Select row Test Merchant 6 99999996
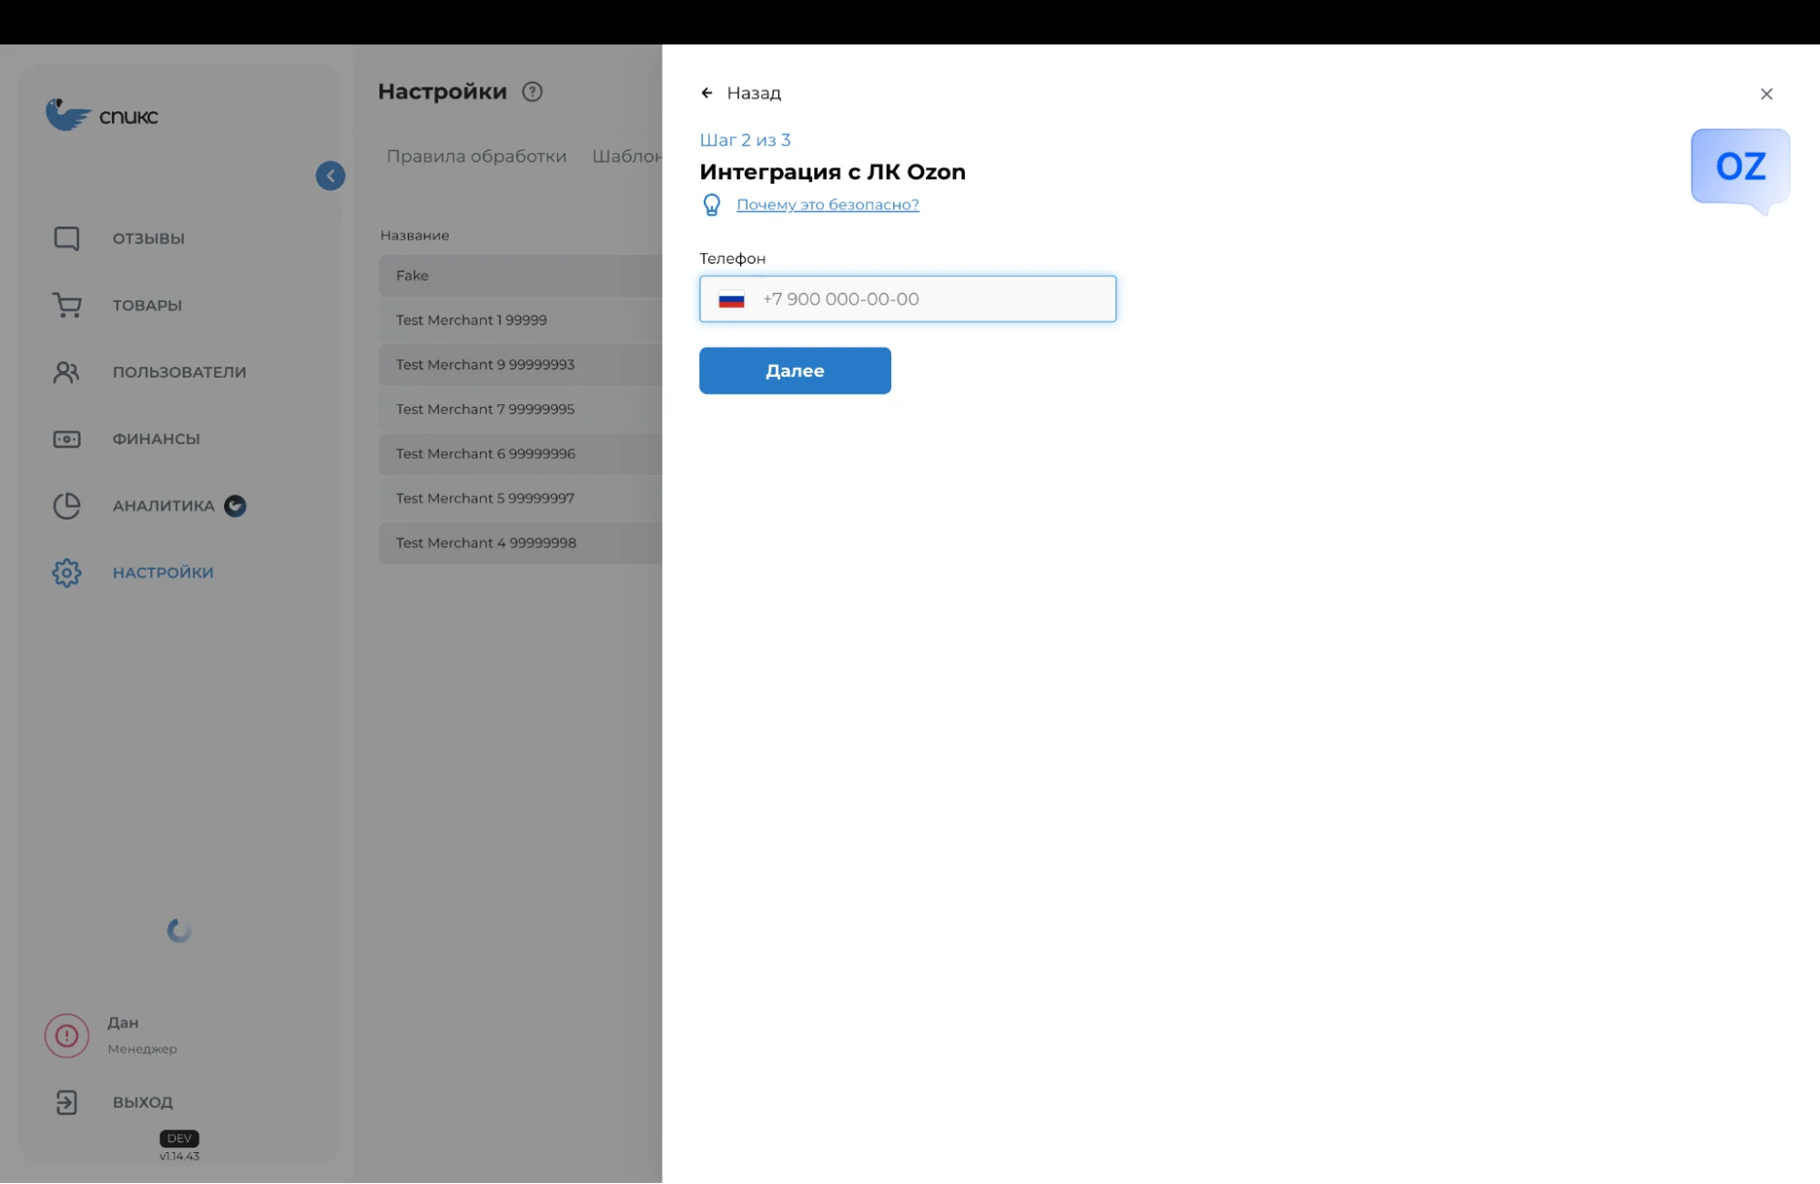Screen dimensions: 1820x1184 tap(520, 453)
